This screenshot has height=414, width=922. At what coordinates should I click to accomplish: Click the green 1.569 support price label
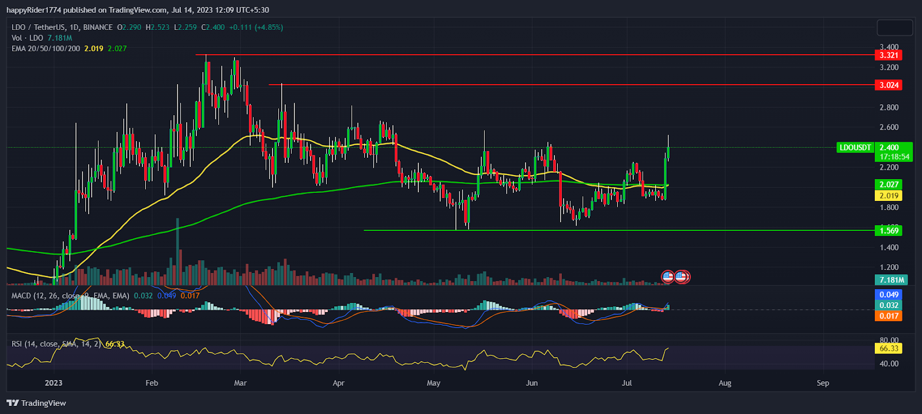pyautogui.click(x=889, y=231)
